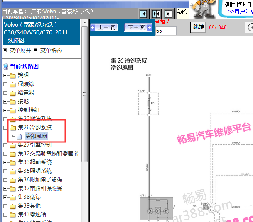Expand the 集43變速箱 node
The width and height of the screenshot is (253, 222).
click(x=5, y=215)
